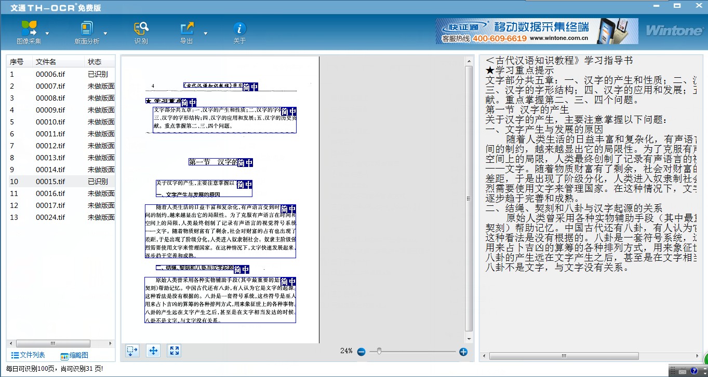Select the pan tool below the page preview
This screenshot has height=377, width=708.
point(153,351)
